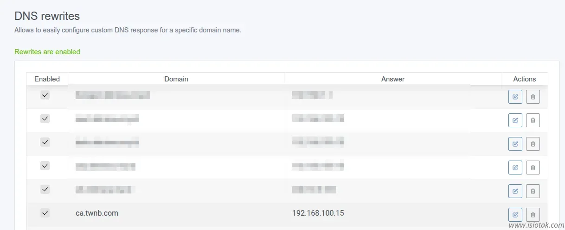
Task: Edit the fourth rewrite row with its pencil icon
Action: [x=515, y=168]
